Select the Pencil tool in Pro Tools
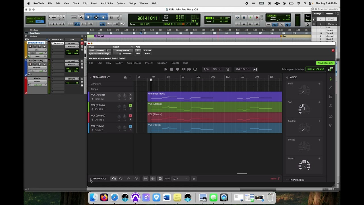 pos(119,17)
